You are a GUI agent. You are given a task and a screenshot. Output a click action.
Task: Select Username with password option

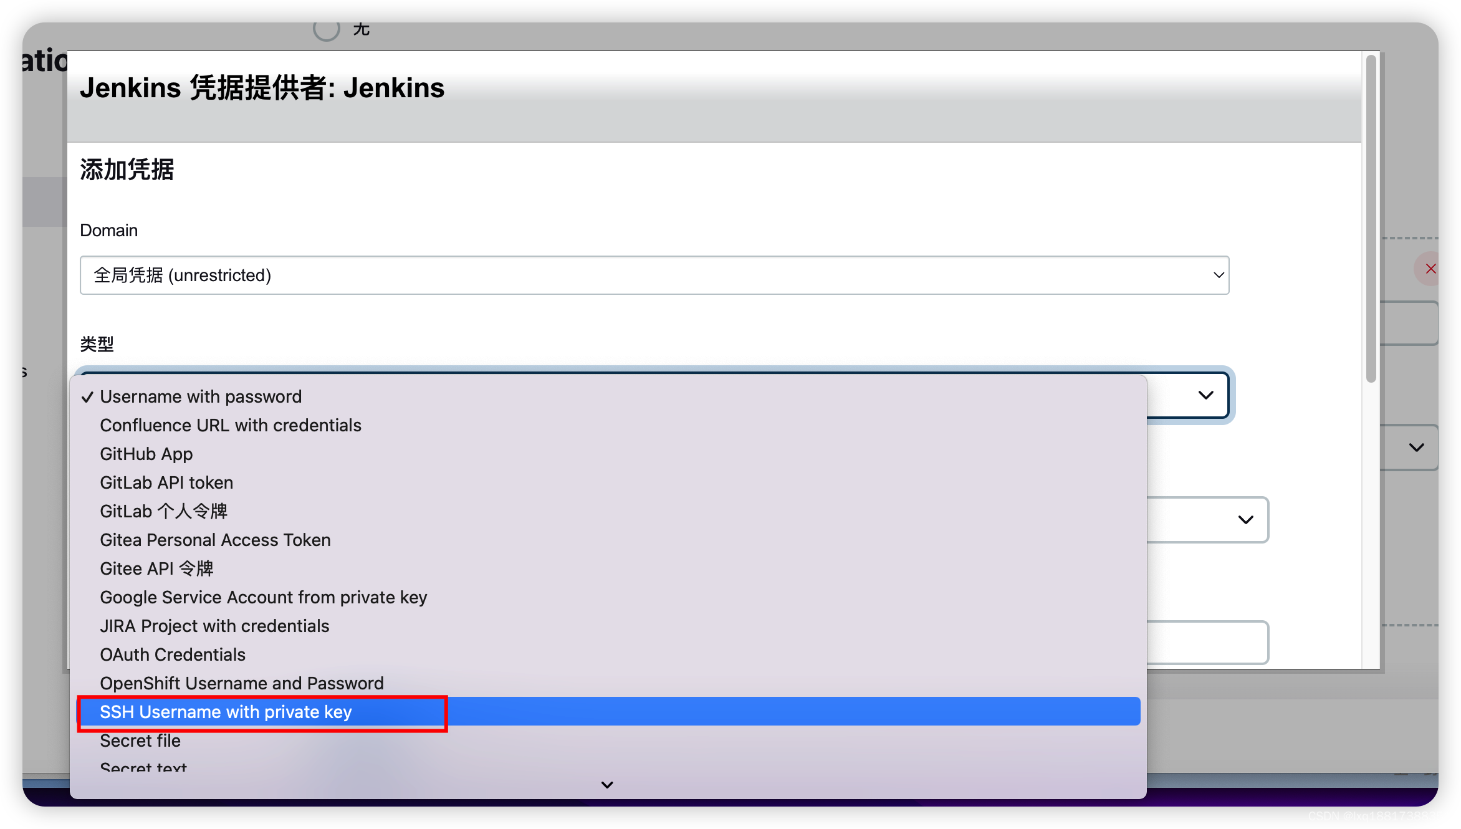[608, 396]
